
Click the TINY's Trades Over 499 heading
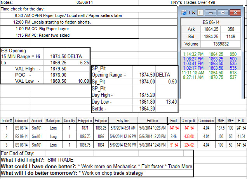coord(193,2)
